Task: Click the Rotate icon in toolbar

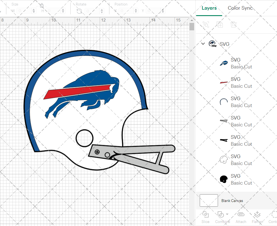Action: (x=79, y=11)
